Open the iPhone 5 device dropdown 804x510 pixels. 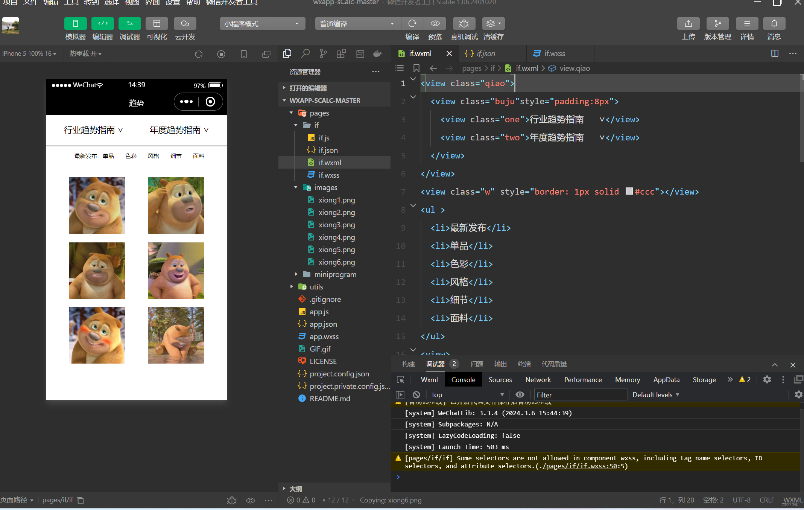29,53
